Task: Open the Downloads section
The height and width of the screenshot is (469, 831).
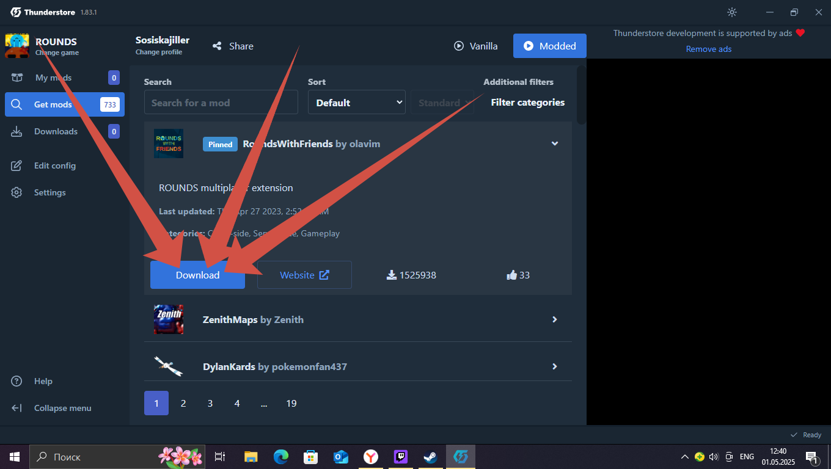Action: pyautogui.click(x=64, y=131)
